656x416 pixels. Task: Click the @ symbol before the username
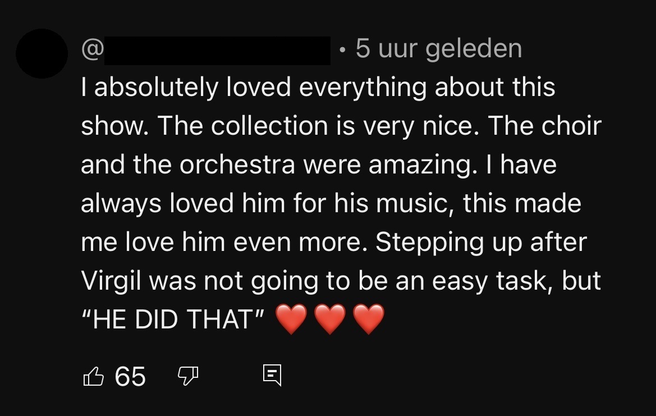(x=93, y=49)
